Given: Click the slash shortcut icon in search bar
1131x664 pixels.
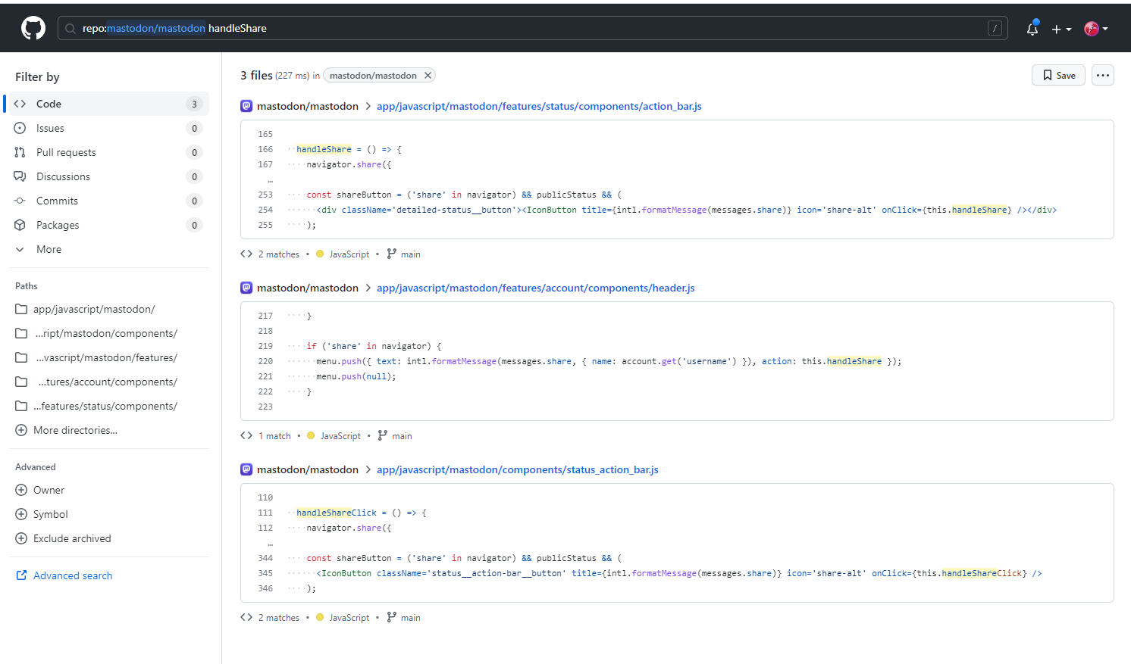Looking at the screenshot, I should (995, 28).
